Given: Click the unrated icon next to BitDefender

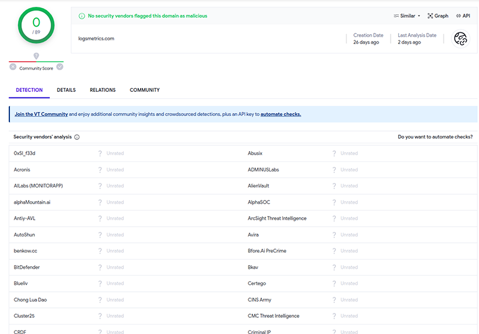Looking at the screenshot, I should pos(100,267).
